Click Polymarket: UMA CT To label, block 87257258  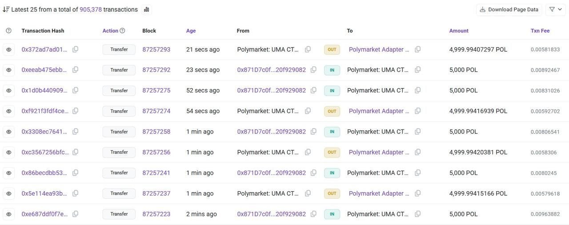(378, 132)
